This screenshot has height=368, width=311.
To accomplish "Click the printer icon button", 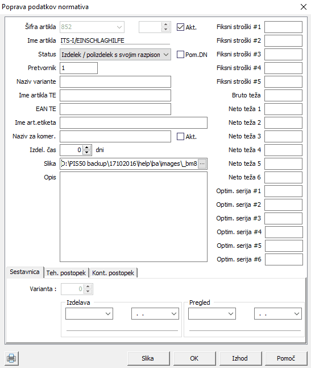I will pos(11,358).
